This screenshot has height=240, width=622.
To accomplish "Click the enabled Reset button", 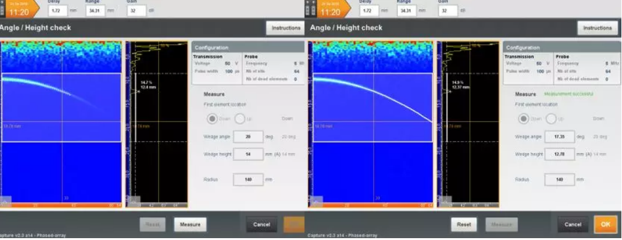I will (x=464, y=225).
